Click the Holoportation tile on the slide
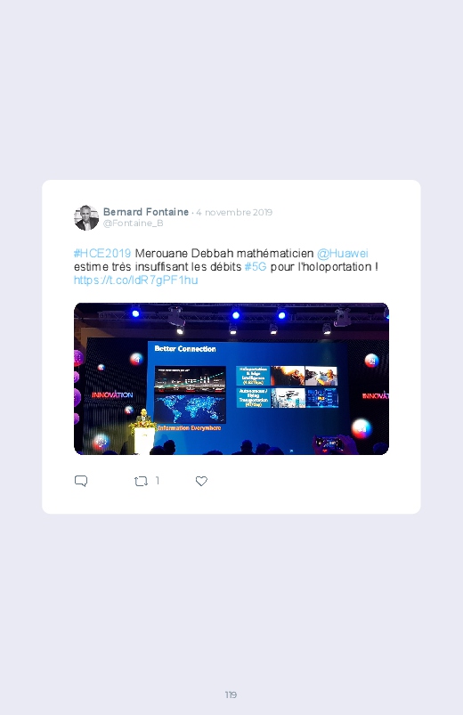This screenshot has width=463, height=715. pyautogui.click(x=253, y=376)
